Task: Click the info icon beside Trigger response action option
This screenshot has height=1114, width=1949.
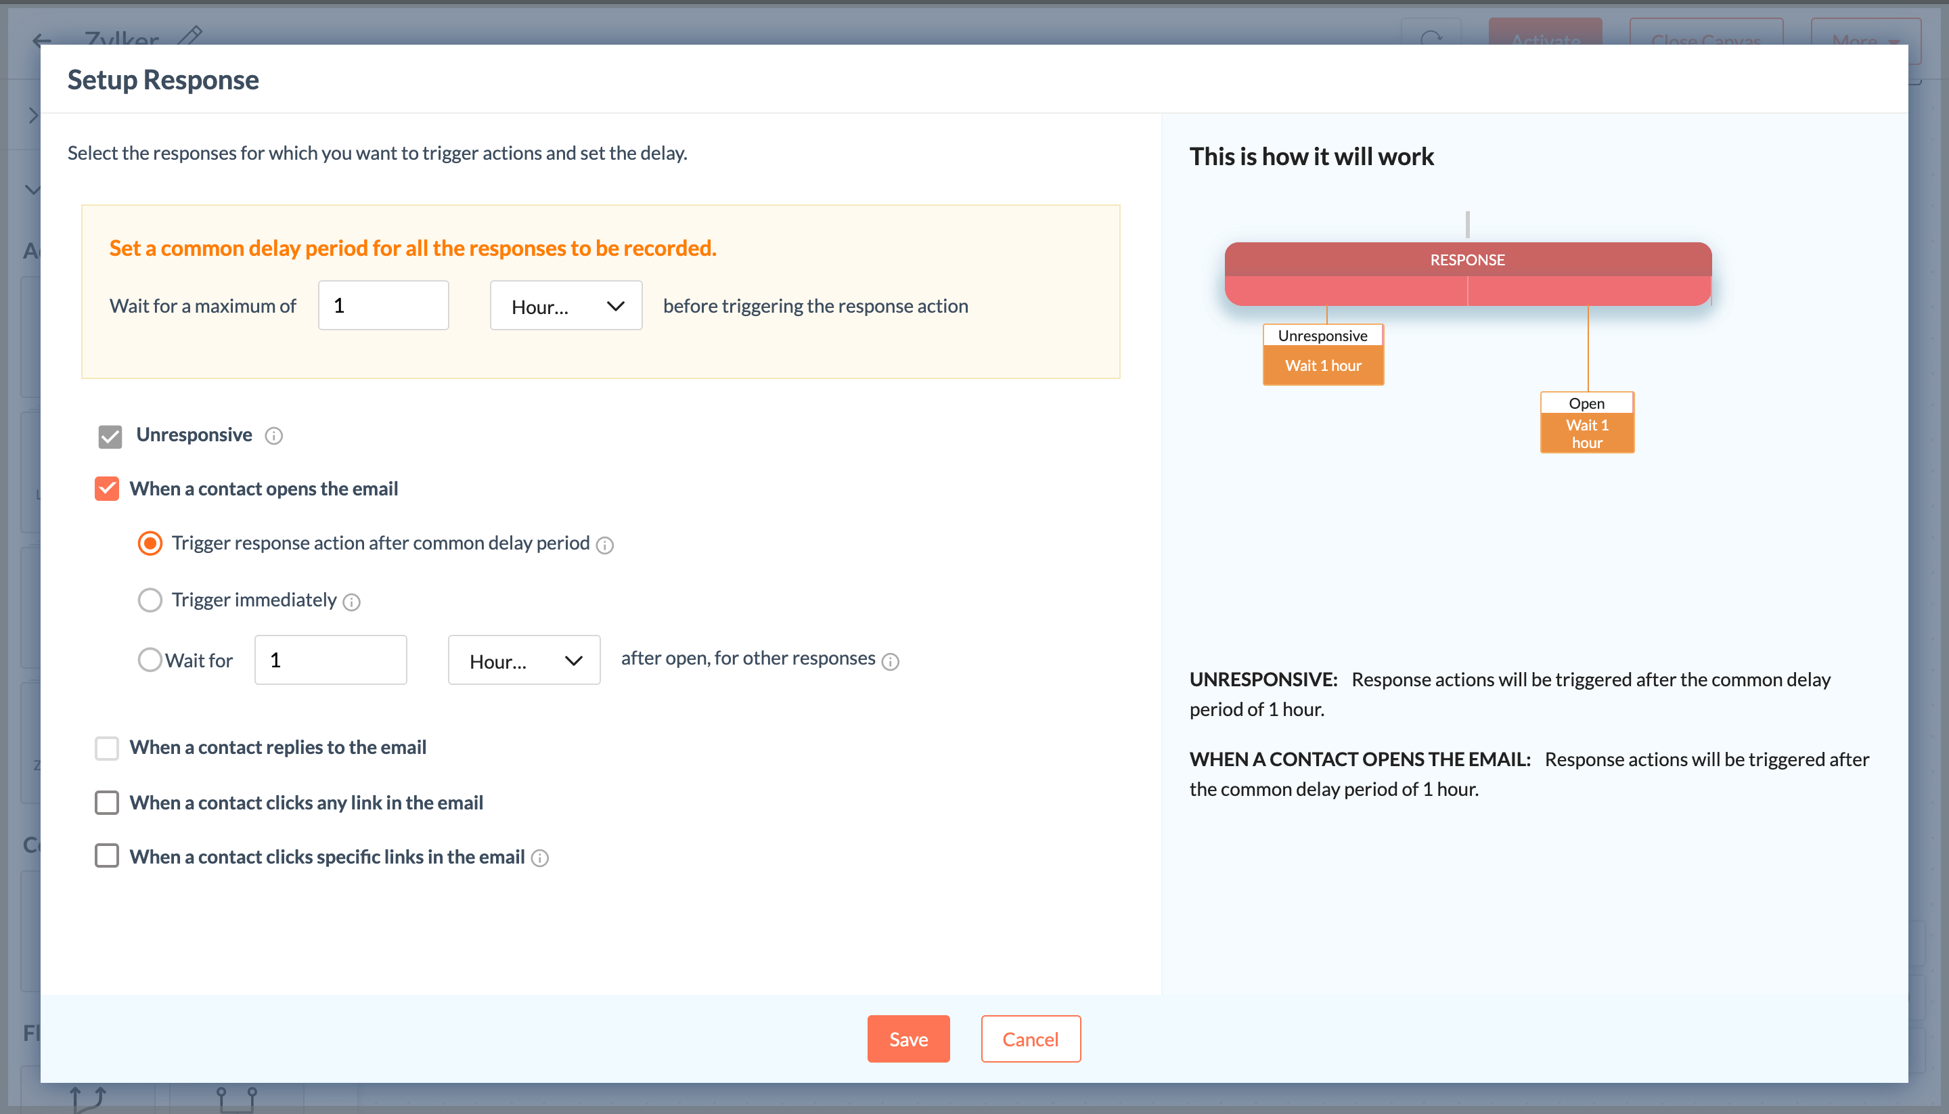Action: click(604, 545)
